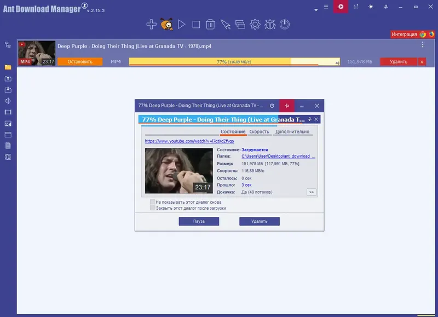Click the Start downloads play icon
Viewport: 438px width, 317px height.
(x=182, y=25)
